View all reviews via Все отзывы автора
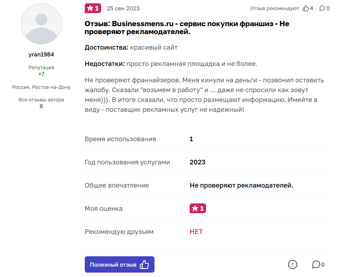 41,100
